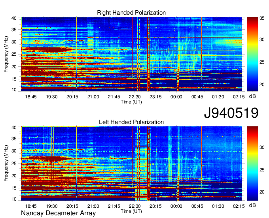Image resolution: width=269 pixels, height=218 pixels.
Task: Click the 20 value on left-handed colorbar
Action: pyautogui.click(x=262, y=192)
